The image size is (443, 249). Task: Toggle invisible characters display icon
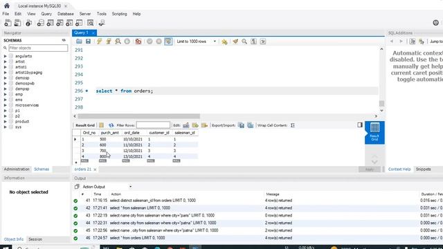254,41
